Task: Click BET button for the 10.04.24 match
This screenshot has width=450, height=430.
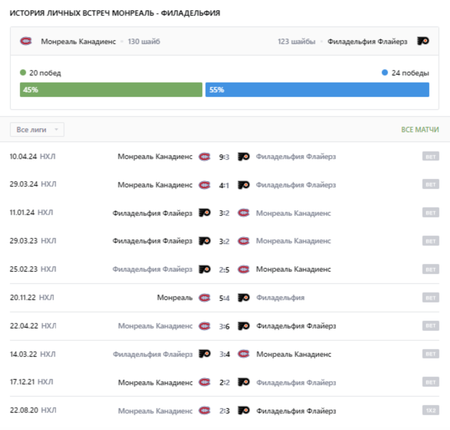Action: (430, 156)
